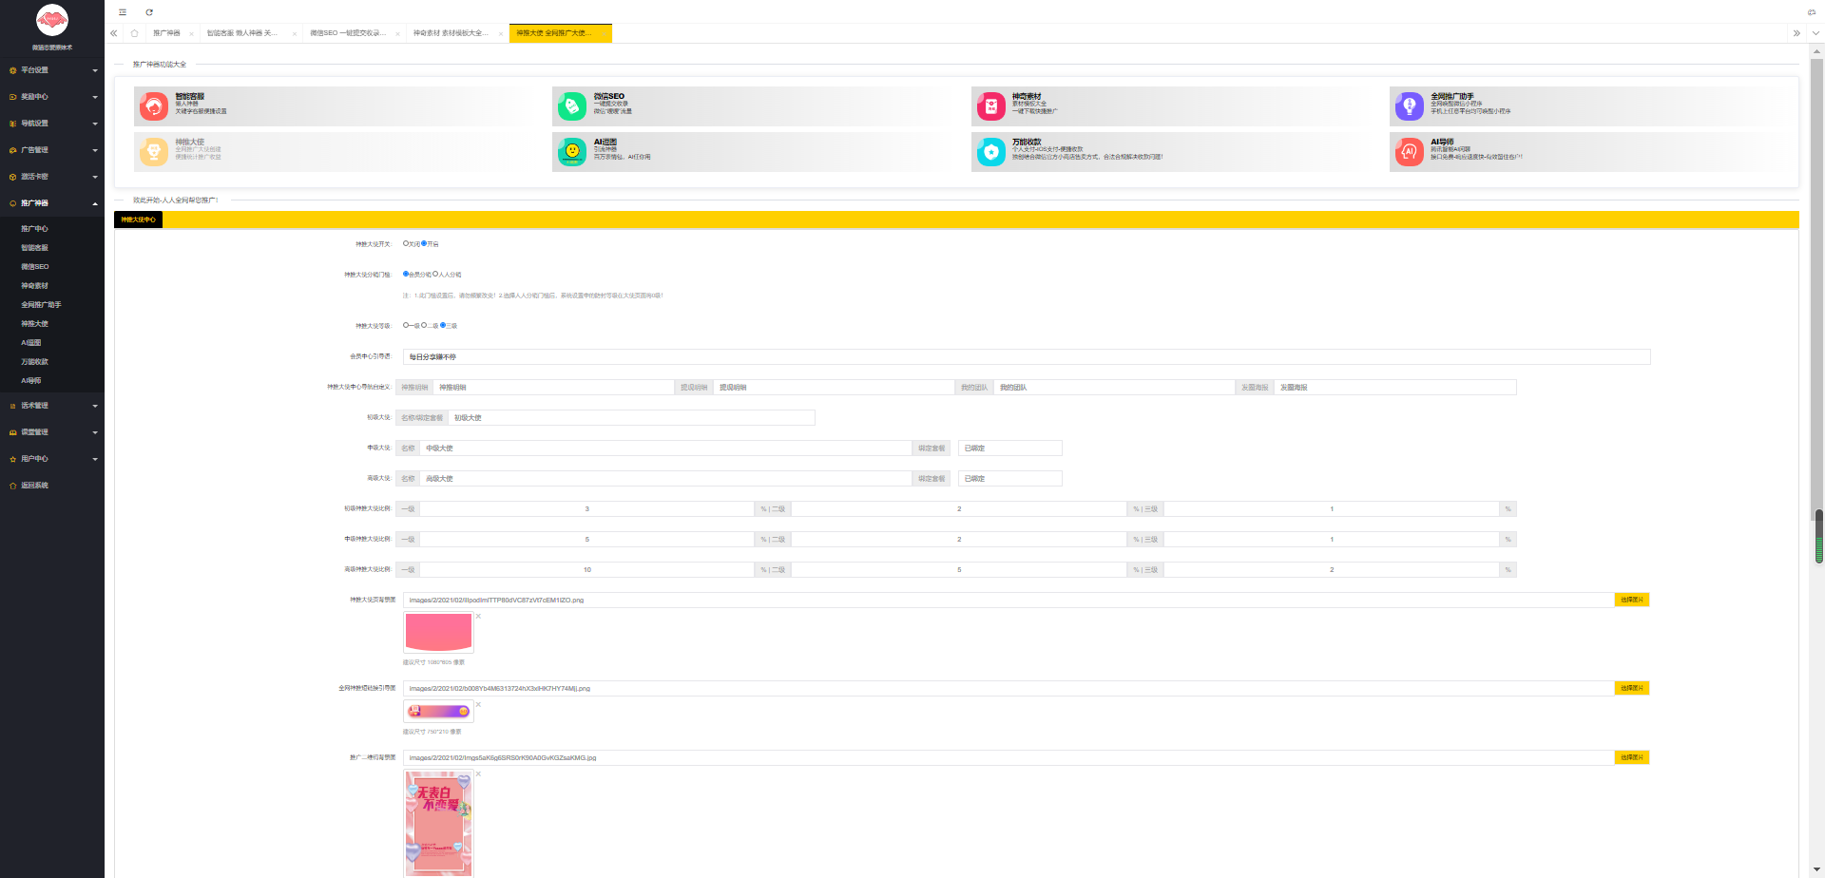Click 广告管理 icon in sidebar
This screenshot has width=1825, height=878.
pyautogui.click(x=12, y=150)
